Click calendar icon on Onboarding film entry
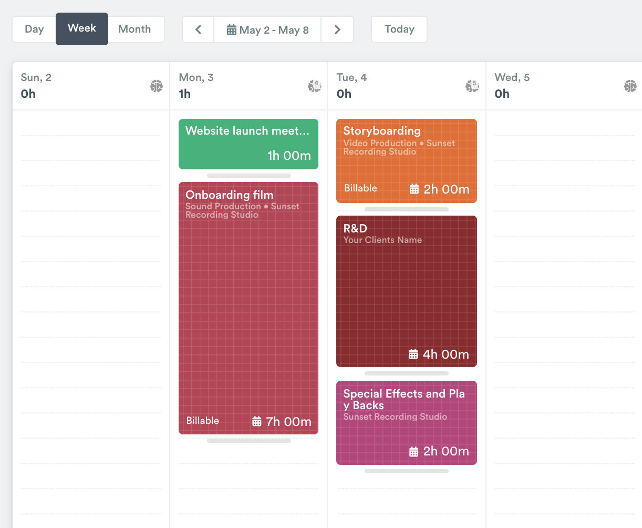The width and height of the screenshot is (642, 528). point(257,421)
